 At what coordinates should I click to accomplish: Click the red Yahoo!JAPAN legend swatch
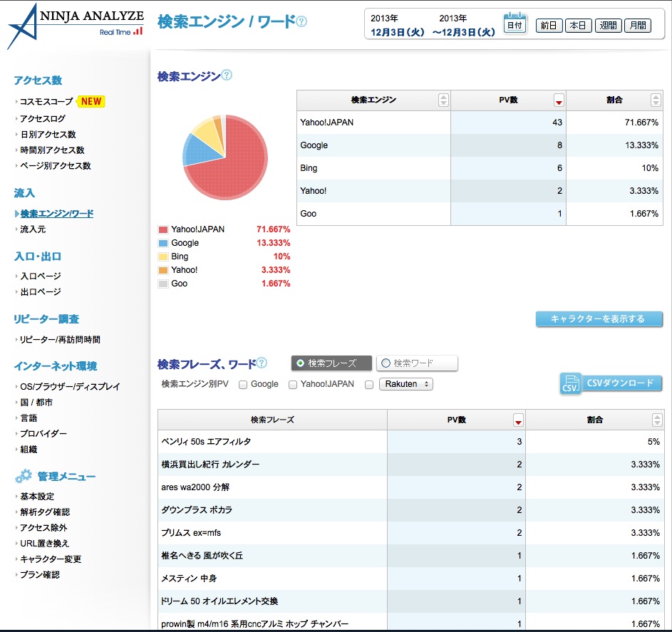pyautogui.click(x=163, y=229)
